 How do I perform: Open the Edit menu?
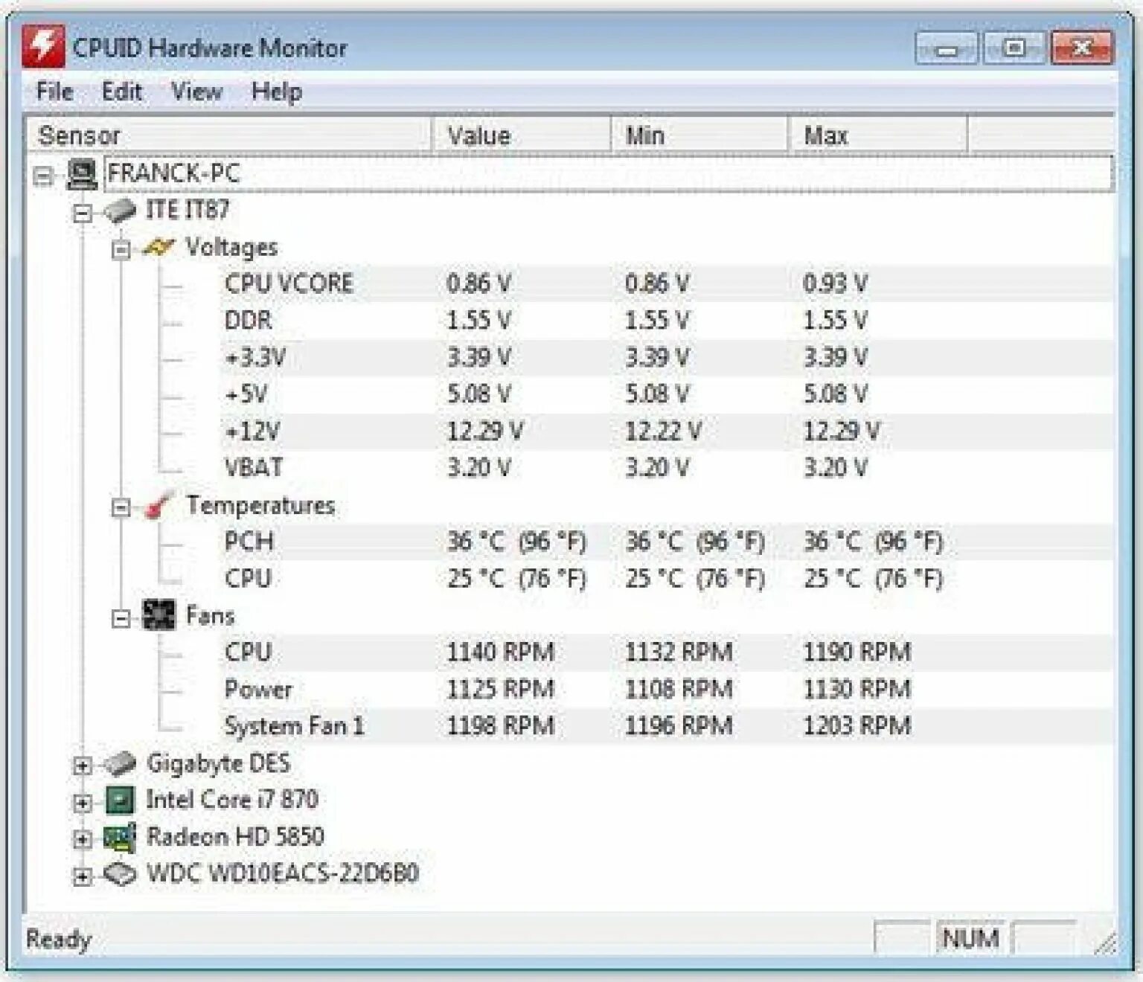pyautogui.click(x=121, y=92)
